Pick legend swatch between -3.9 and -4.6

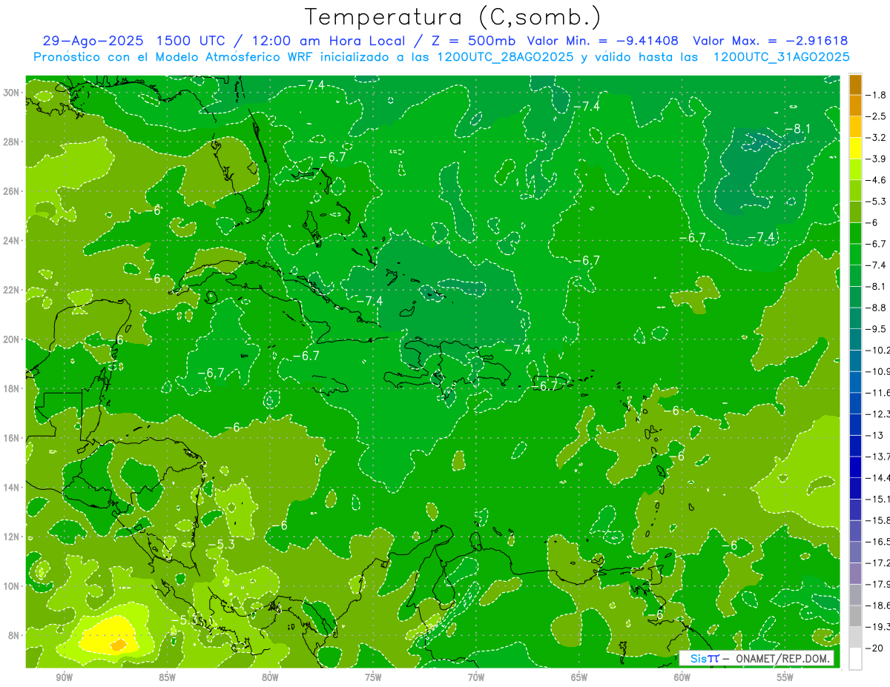855,169
